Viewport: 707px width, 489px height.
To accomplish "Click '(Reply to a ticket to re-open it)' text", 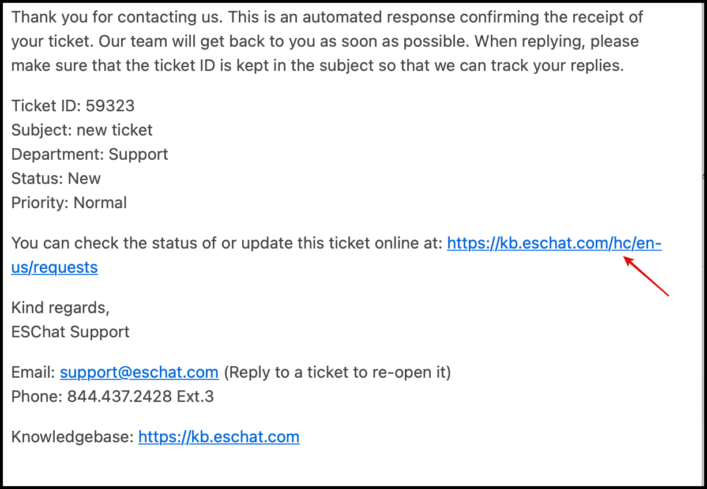I will click(337, 372).
